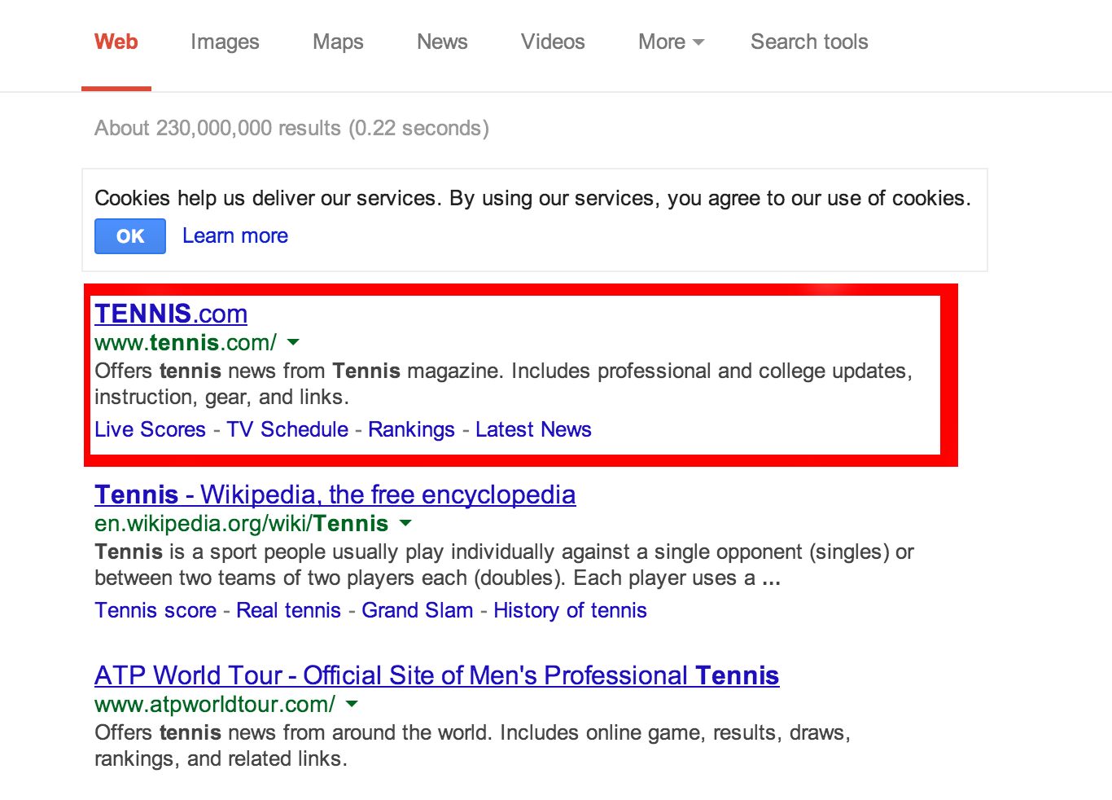Click the About 230,000,000 results text

pos(291,128)
